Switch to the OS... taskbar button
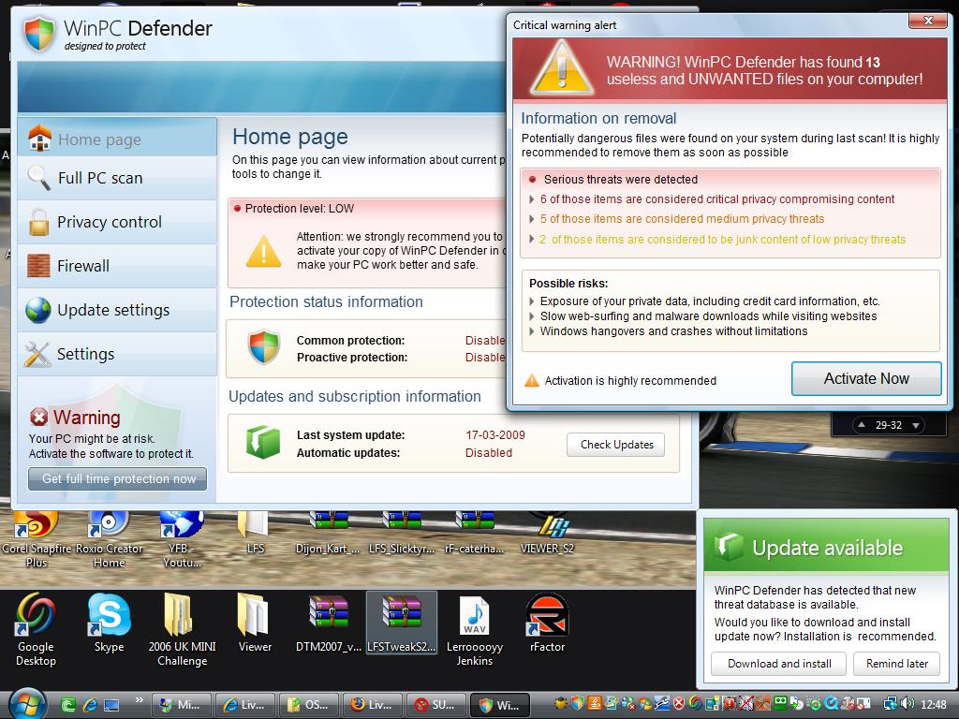The image size is (959, 719). (307, 705)
